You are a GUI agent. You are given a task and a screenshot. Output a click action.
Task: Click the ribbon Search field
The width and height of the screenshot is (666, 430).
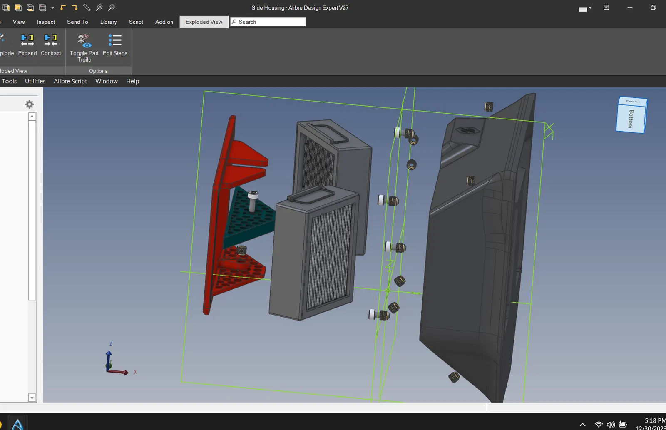(x=271, y=22)
